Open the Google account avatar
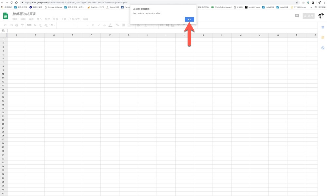Viewport: 327px width, 196px height. [321, 16]
